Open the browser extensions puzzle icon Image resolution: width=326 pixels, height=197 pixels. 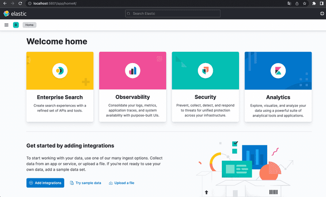[314, 3]
